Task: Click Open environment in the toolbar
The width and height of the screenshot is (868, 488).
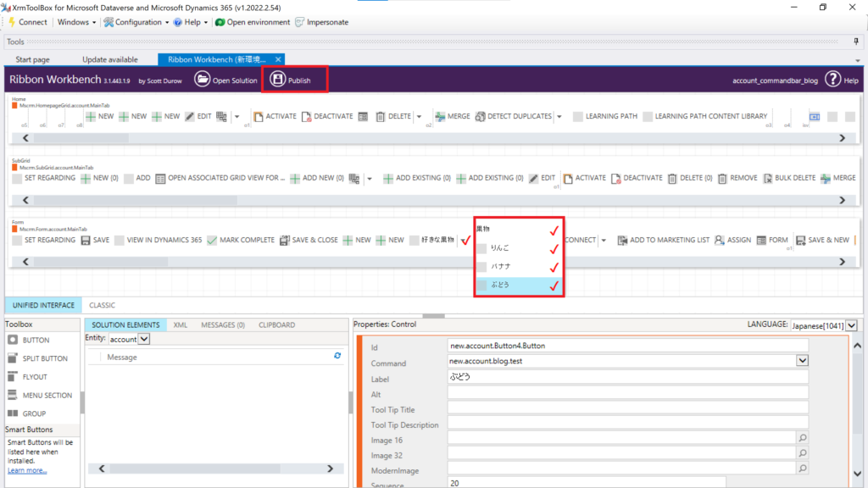Action: pyautogui.click(x=253, y=22)
